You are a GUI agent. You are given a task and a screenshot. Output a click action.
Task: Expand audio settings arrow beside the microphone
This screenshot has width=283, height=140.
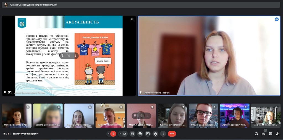coord(108,134)
